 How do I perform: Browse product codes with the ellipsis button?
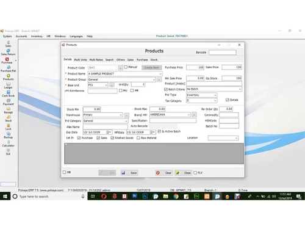[120, 68]
